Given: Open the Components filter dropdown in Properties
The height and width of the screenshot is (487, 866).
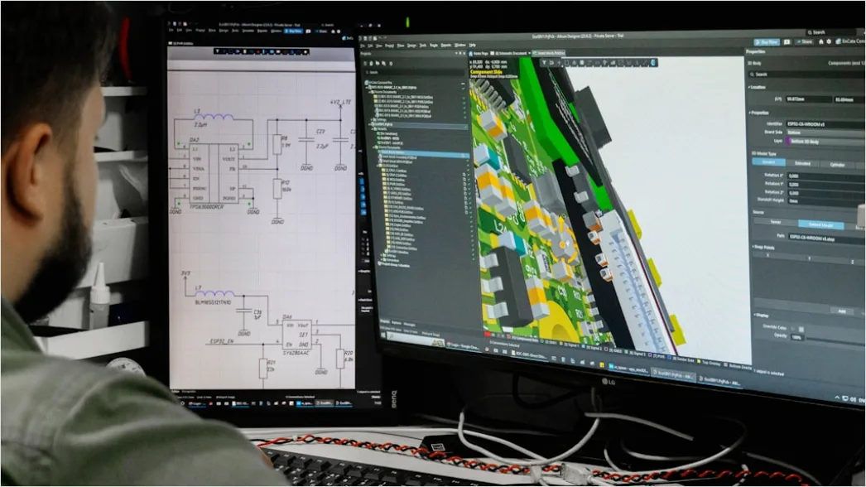Looking at the screenshot, I should 847,64.
